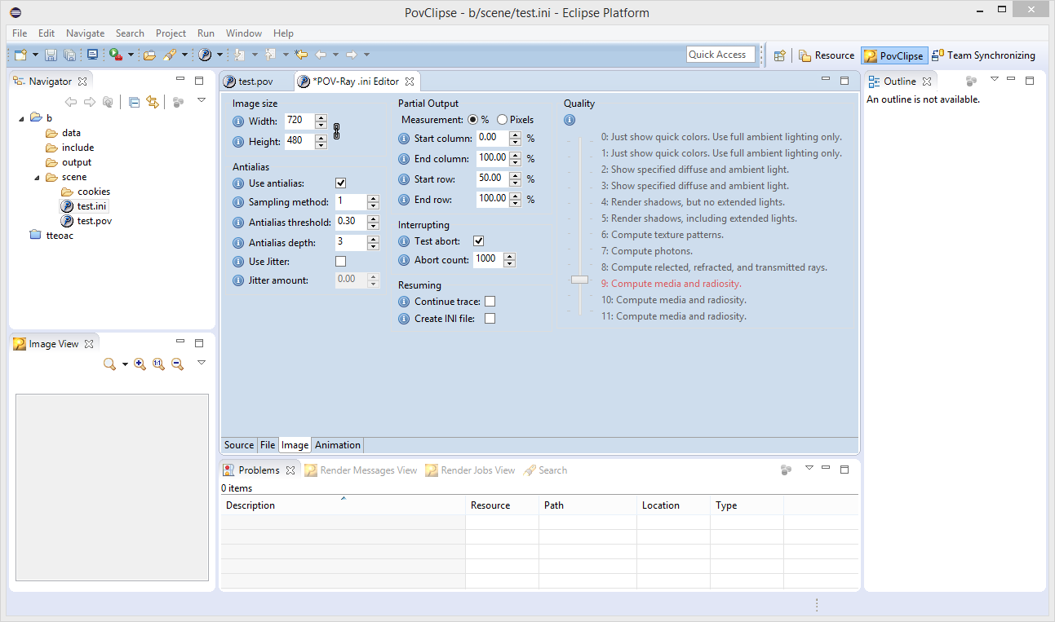Click Collapse All in Navigator
This screenshot has height=622, width=1055.
coord(134,102)
